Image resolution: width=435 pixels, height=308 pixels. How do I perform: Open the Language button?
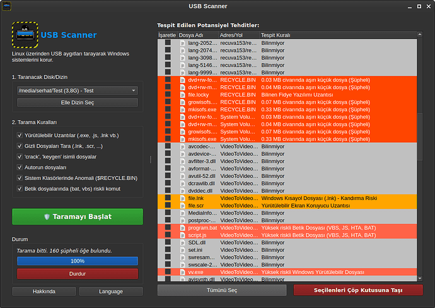pos(110,292)
